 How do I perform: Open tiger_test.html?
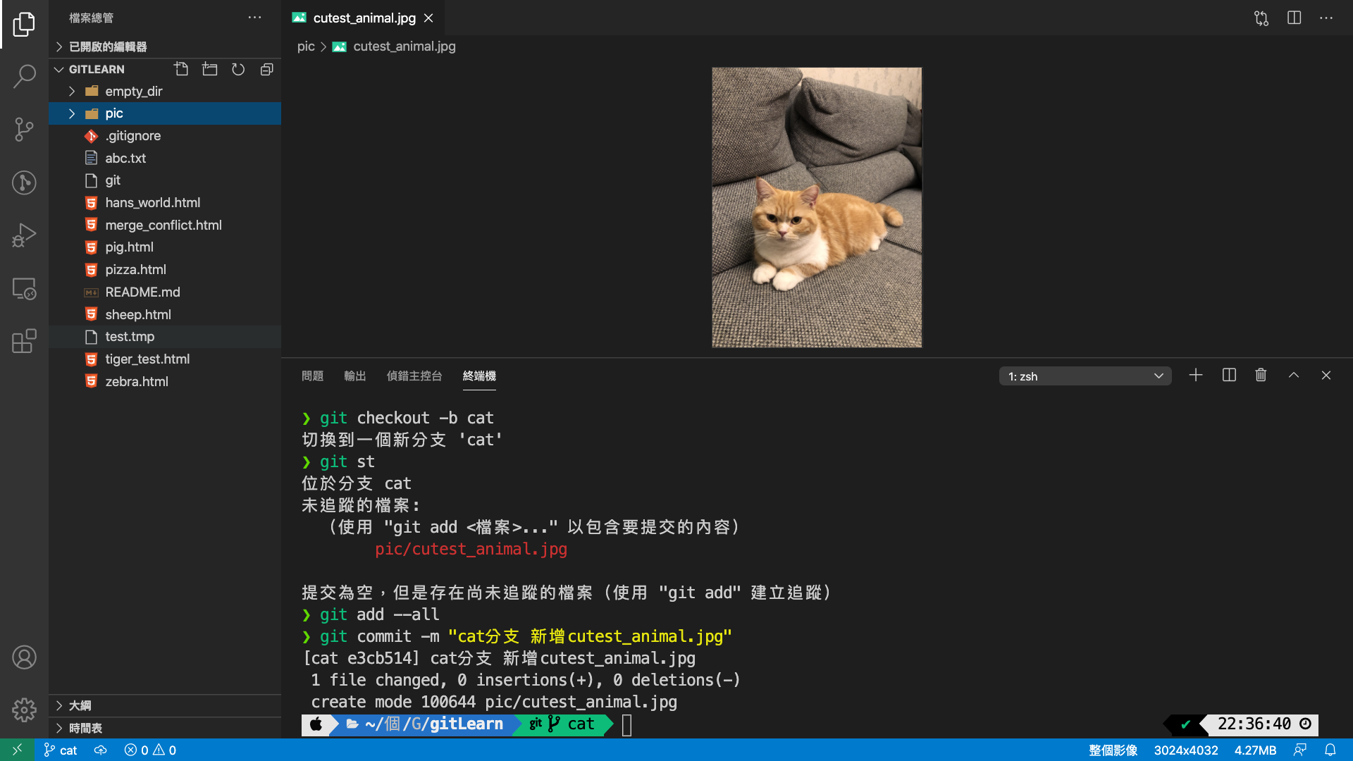point(165,359)
